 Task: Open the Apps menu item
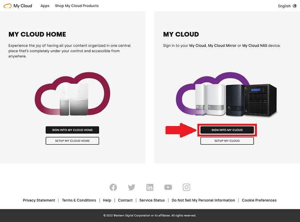point(45,6)
